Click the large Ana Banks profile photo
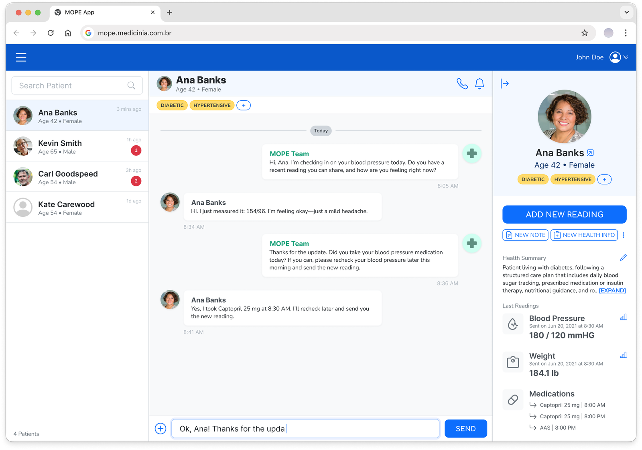Screen dimensions: 642x450 point(564,116)
